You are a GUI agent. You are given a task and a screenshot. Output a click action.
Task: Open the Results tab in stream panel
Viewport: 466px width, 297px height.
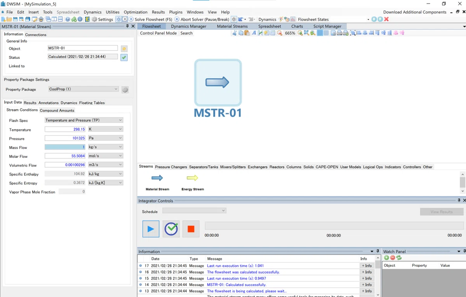(x=30, y=103)
